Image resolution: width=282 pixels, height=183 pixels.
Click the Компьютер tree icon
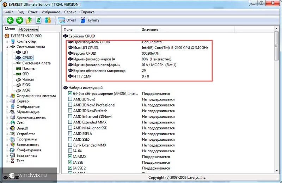(13, 41)
